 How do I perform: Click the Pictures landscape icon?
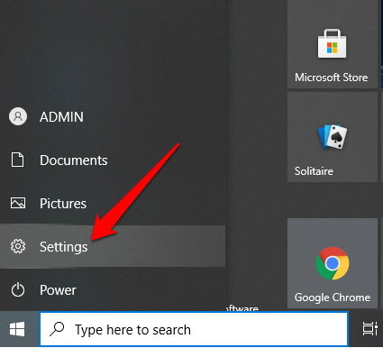click(x=18, y=203)
